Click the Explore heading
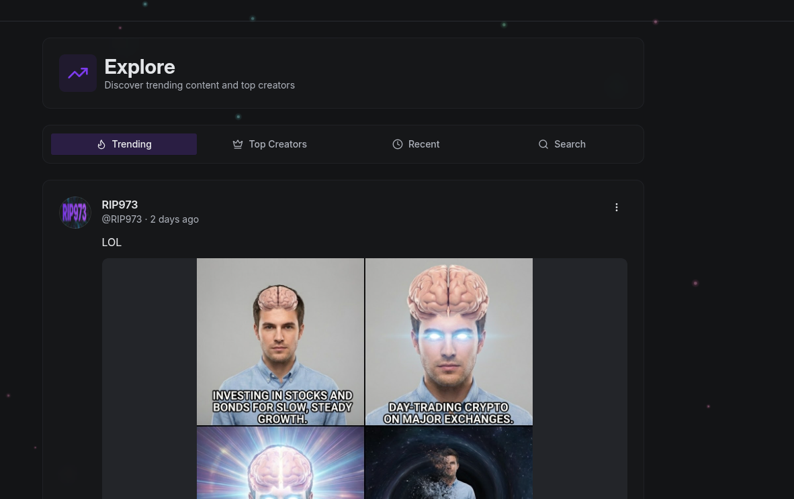 (x=140, y=67)
